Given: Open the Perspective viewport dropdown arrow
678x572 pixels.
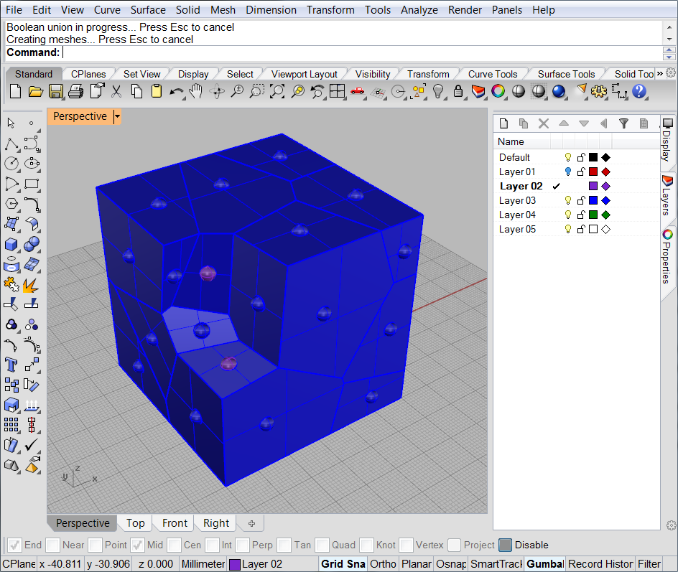Looking at the screenshot, I should 117,117.
